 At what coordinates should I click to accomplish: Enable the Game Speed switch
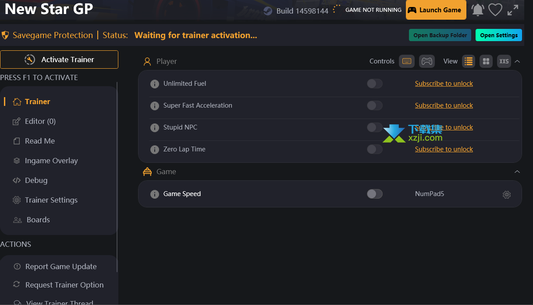[x=375, y=194]
